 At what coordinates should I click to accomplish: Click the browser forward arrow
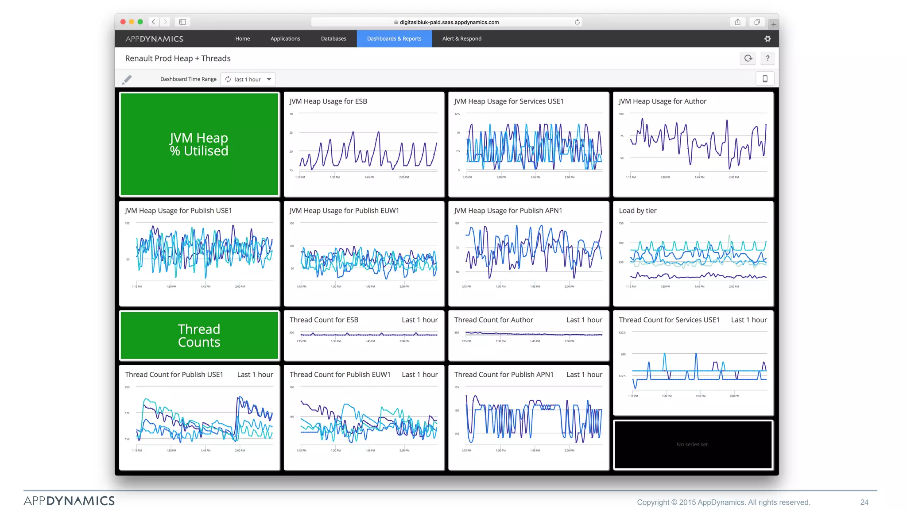[x=165, y=22]
